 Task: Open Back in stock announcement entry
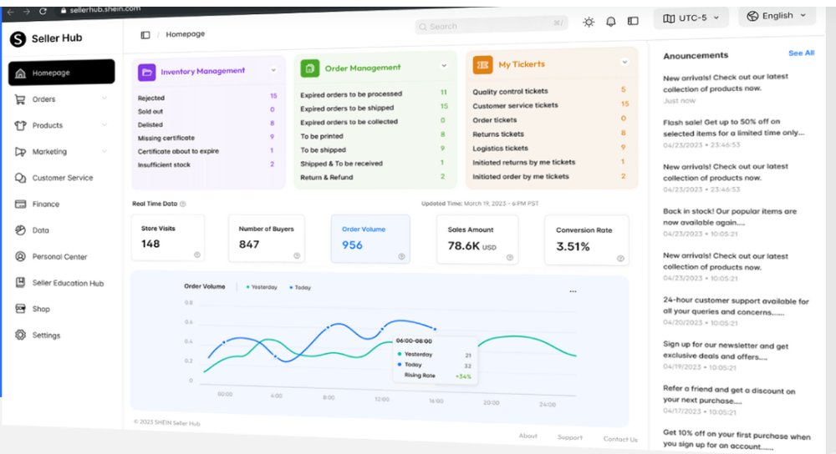[x=730, y=222]
